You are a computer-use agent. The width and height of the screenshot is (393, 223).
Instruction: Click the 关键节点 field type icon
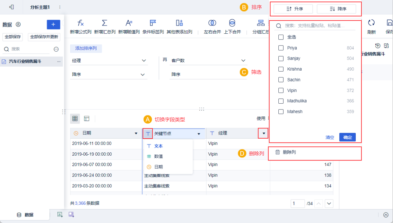coord(148,133)
